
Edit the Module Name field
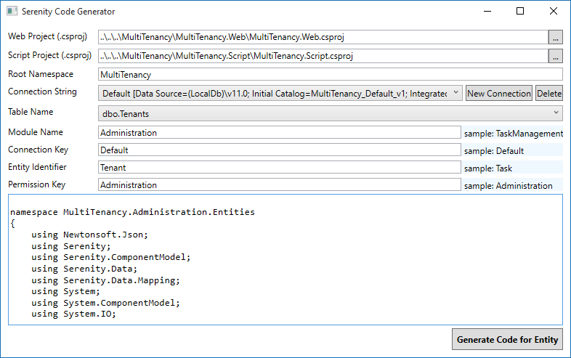[279, 133]
